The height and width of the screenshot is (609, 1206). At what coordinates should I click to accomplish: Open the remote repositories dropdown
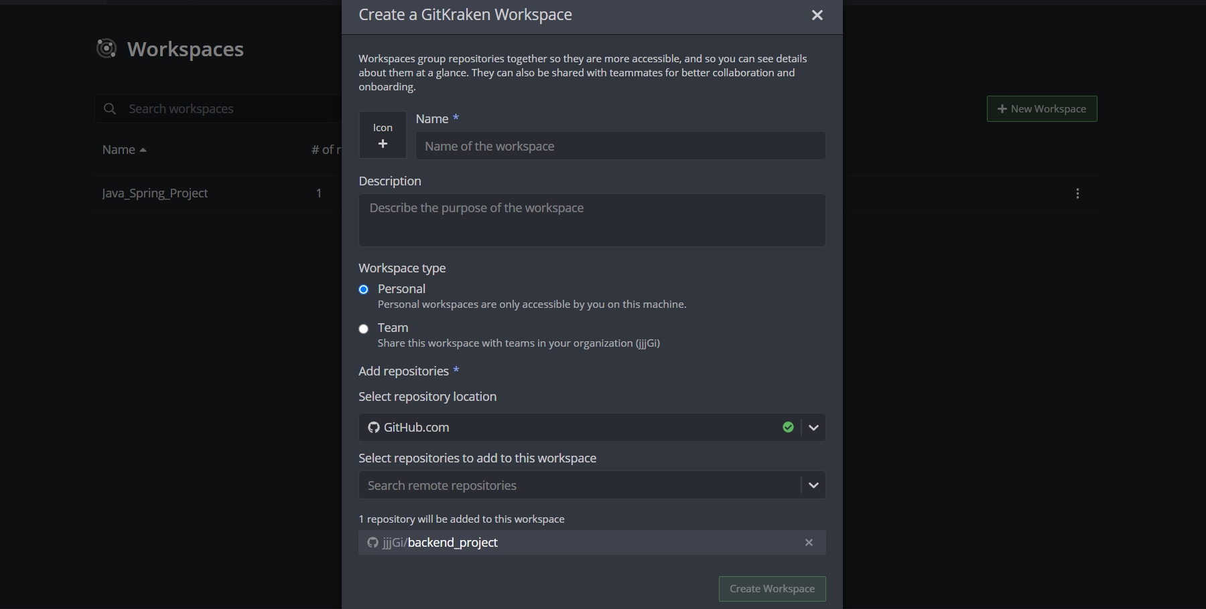(x=813, y=485)
